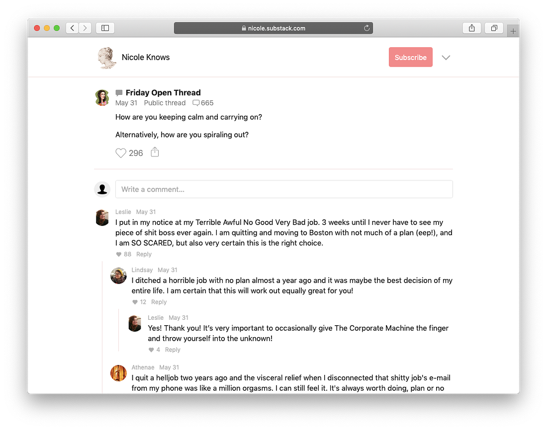
Task: Go forward with Safari forward arrow
Action: 85,28
